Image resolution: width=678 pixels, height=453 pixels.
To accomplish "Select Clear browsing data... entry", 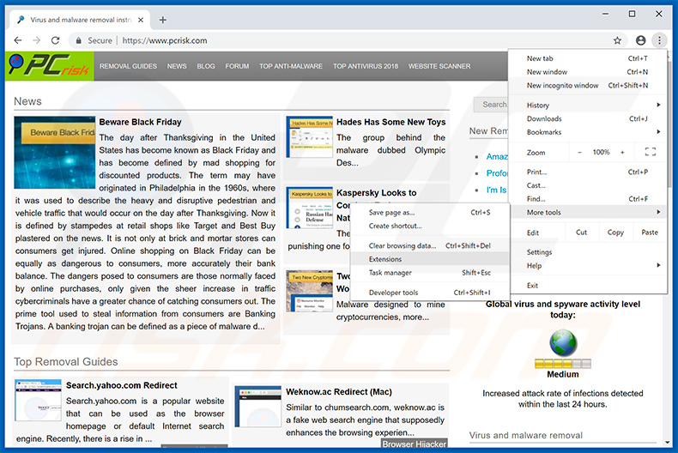I will pos(430,245).
